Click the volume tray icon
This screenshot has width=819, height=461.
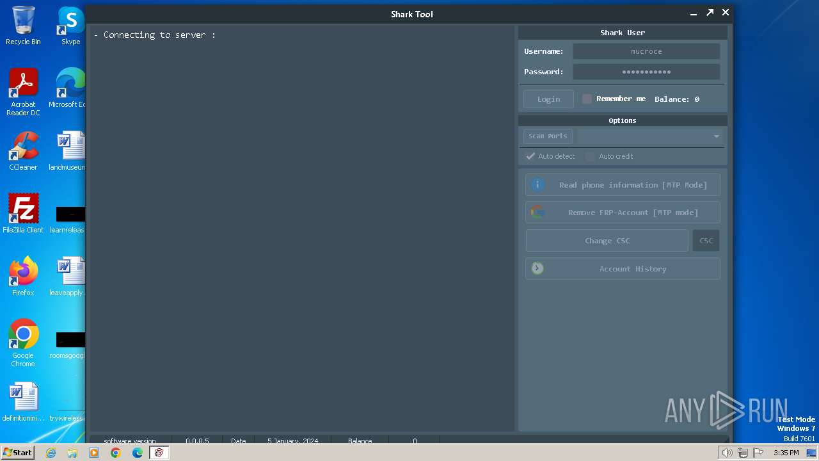click(x=727, y=453)
